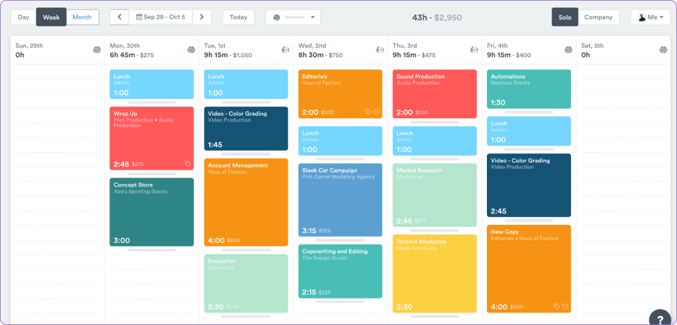Open the Me user dropdown

[x=650, y=17]
